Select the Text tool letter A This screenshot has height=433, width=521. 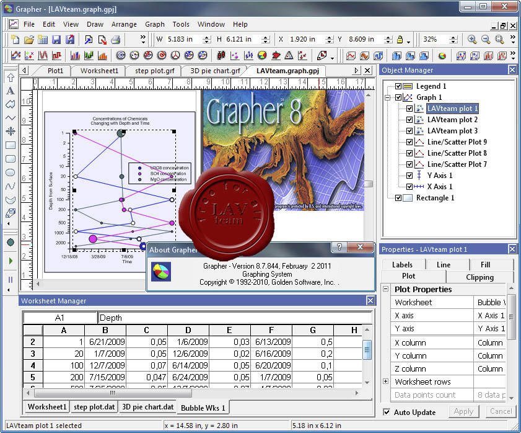pyautogui.click(x=11, y=91)
